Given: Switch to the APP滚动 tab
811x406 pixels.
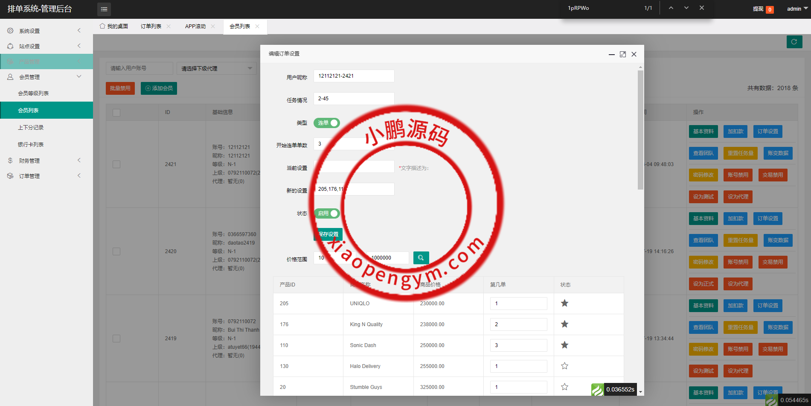Looking at the screenshot, I should click(x=195, y=26).
